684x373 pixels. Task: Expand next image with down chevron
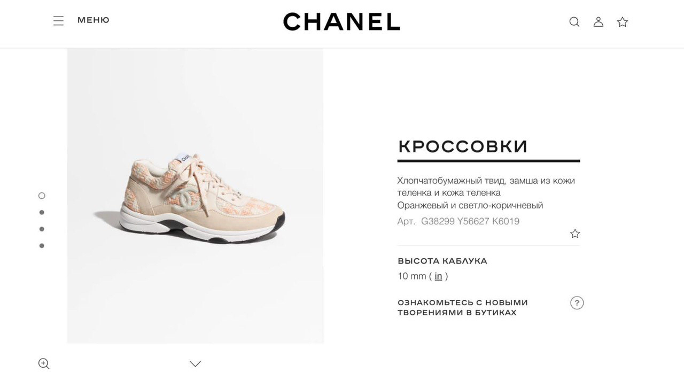point(195,363)
